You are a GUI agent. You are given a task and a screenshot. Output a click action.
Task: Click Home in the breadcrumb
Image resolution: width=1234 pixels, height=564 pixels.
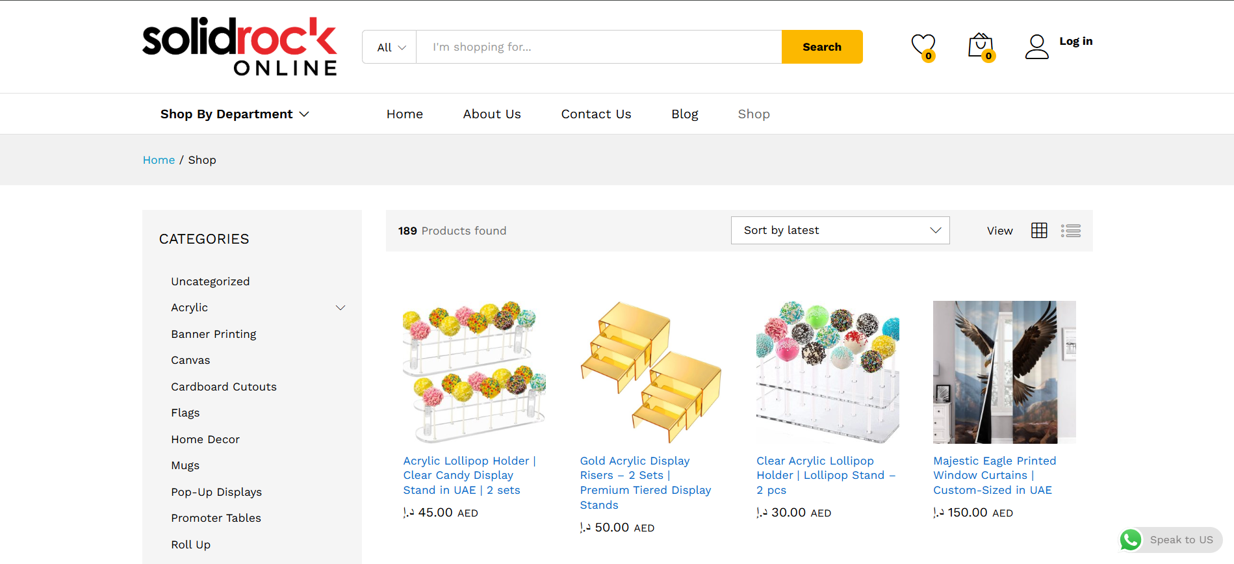(159, 160)
